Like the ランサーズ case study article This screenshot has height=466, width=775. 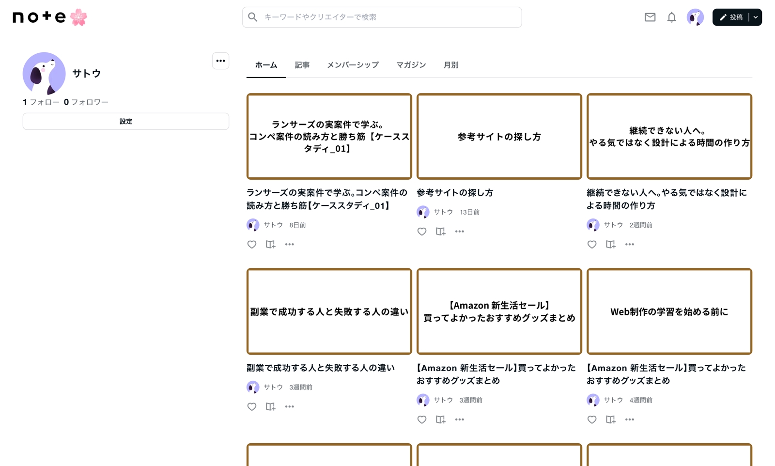click(252, 245)
